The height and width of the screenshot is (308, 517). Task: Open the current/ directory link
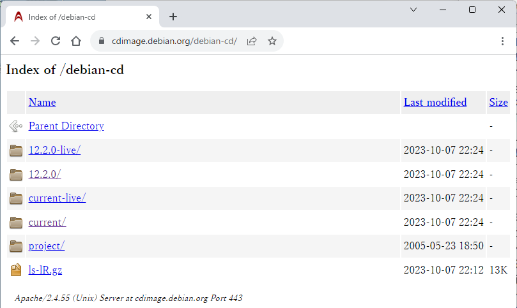[x=47, y=223]
